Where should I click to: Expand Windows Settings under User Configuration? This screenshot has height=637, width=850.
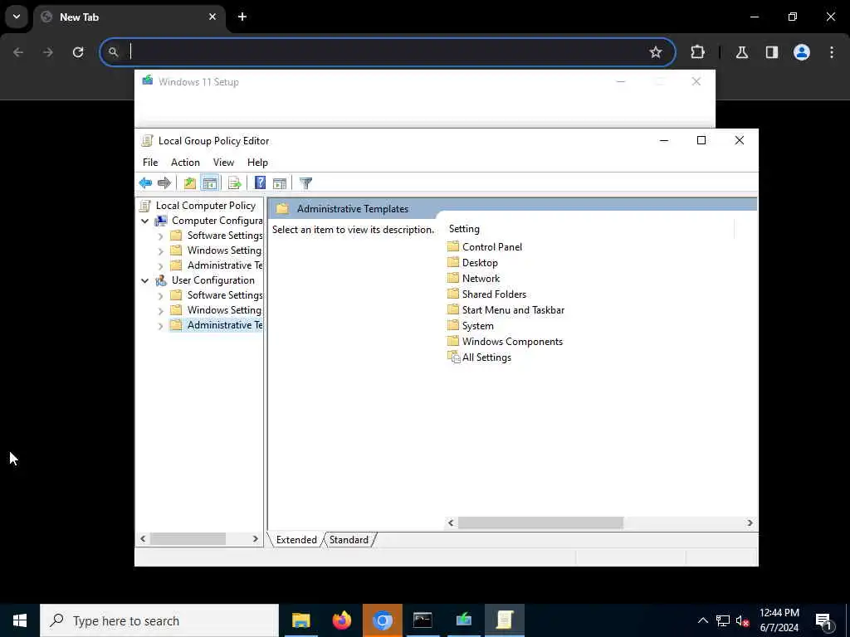pos(160,310)
